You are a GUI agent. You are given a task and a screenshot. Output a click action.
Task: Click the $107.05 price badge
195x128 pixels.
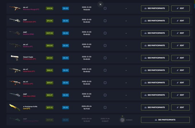pos(50,33)
